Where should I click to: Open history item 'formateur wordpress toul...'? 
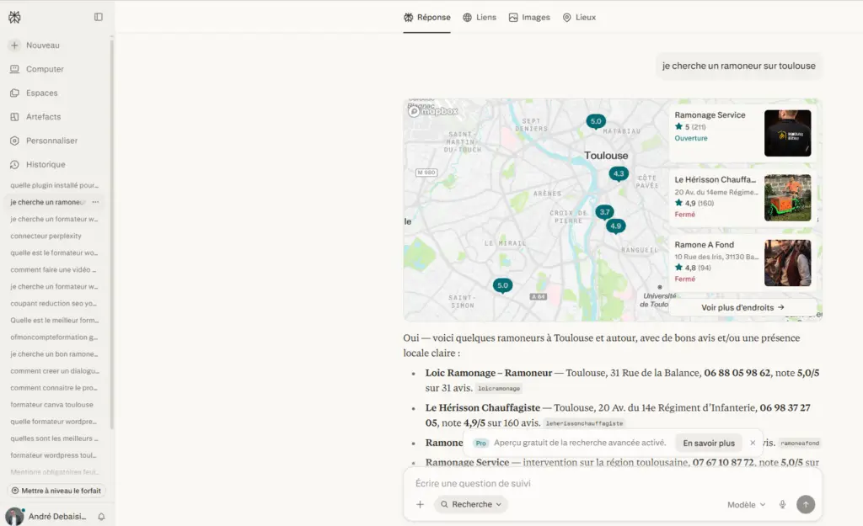(x=53, y=455)
